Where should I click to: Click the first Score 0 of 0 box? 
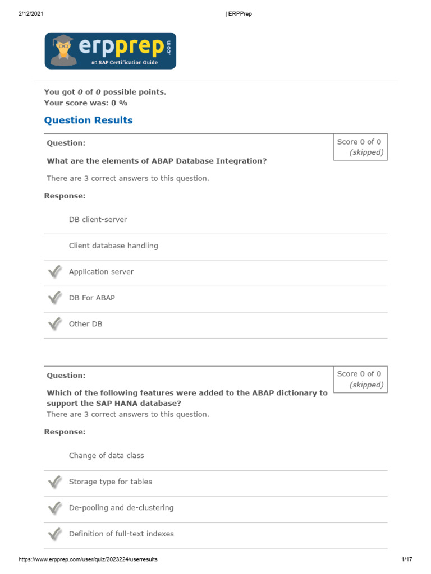point(360,147)
